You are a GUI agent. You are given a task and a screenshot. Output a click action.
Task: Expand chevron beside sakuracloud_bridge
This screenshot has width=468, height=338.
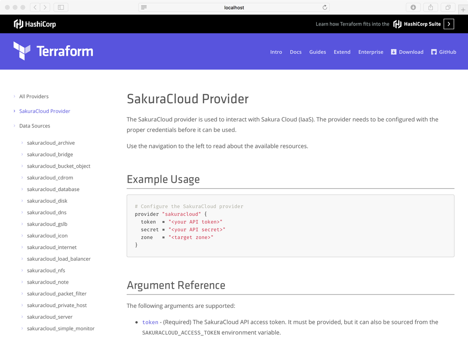click(x=22, y=154)
